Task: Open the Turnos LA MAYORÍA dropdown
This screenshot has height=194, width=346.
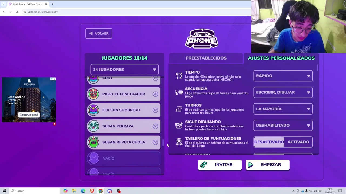Action: (x=283, y=109)
